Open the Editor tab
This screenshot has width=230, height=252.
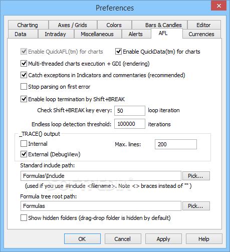pyautogui.click(x=203, y=25)
